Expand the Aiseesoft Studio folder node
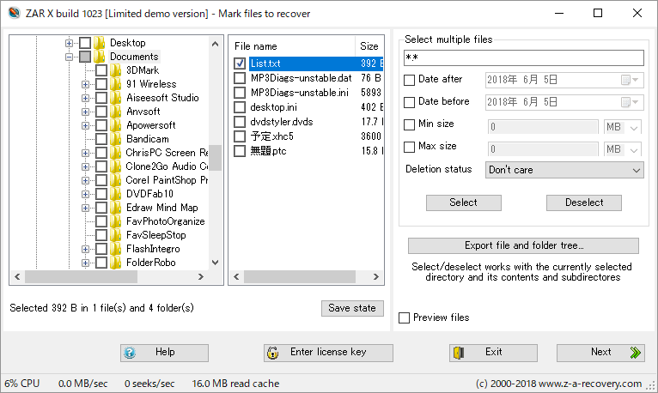The height and width of the screenshot is (393, 658). tap(85, 98)
